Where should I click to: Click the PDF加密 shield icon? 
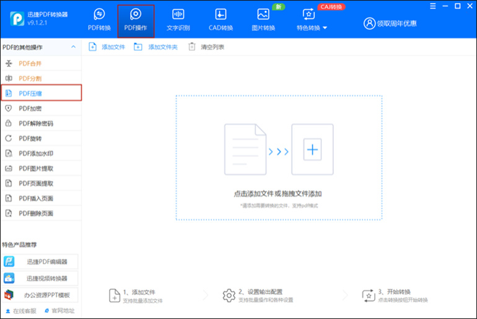(x=9, y=108)
